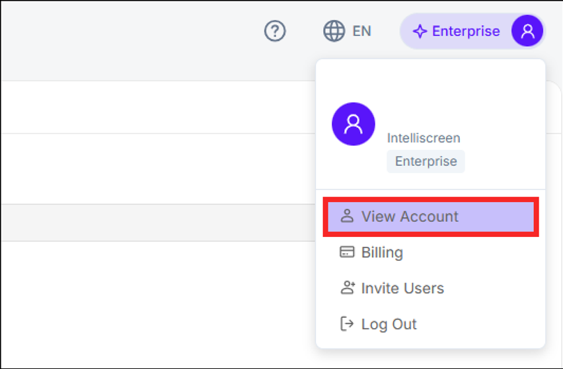Image resolution: width=563 pixels, height=369 pixels.
Task: Click the globe language icon
Action: pos(334,31)
